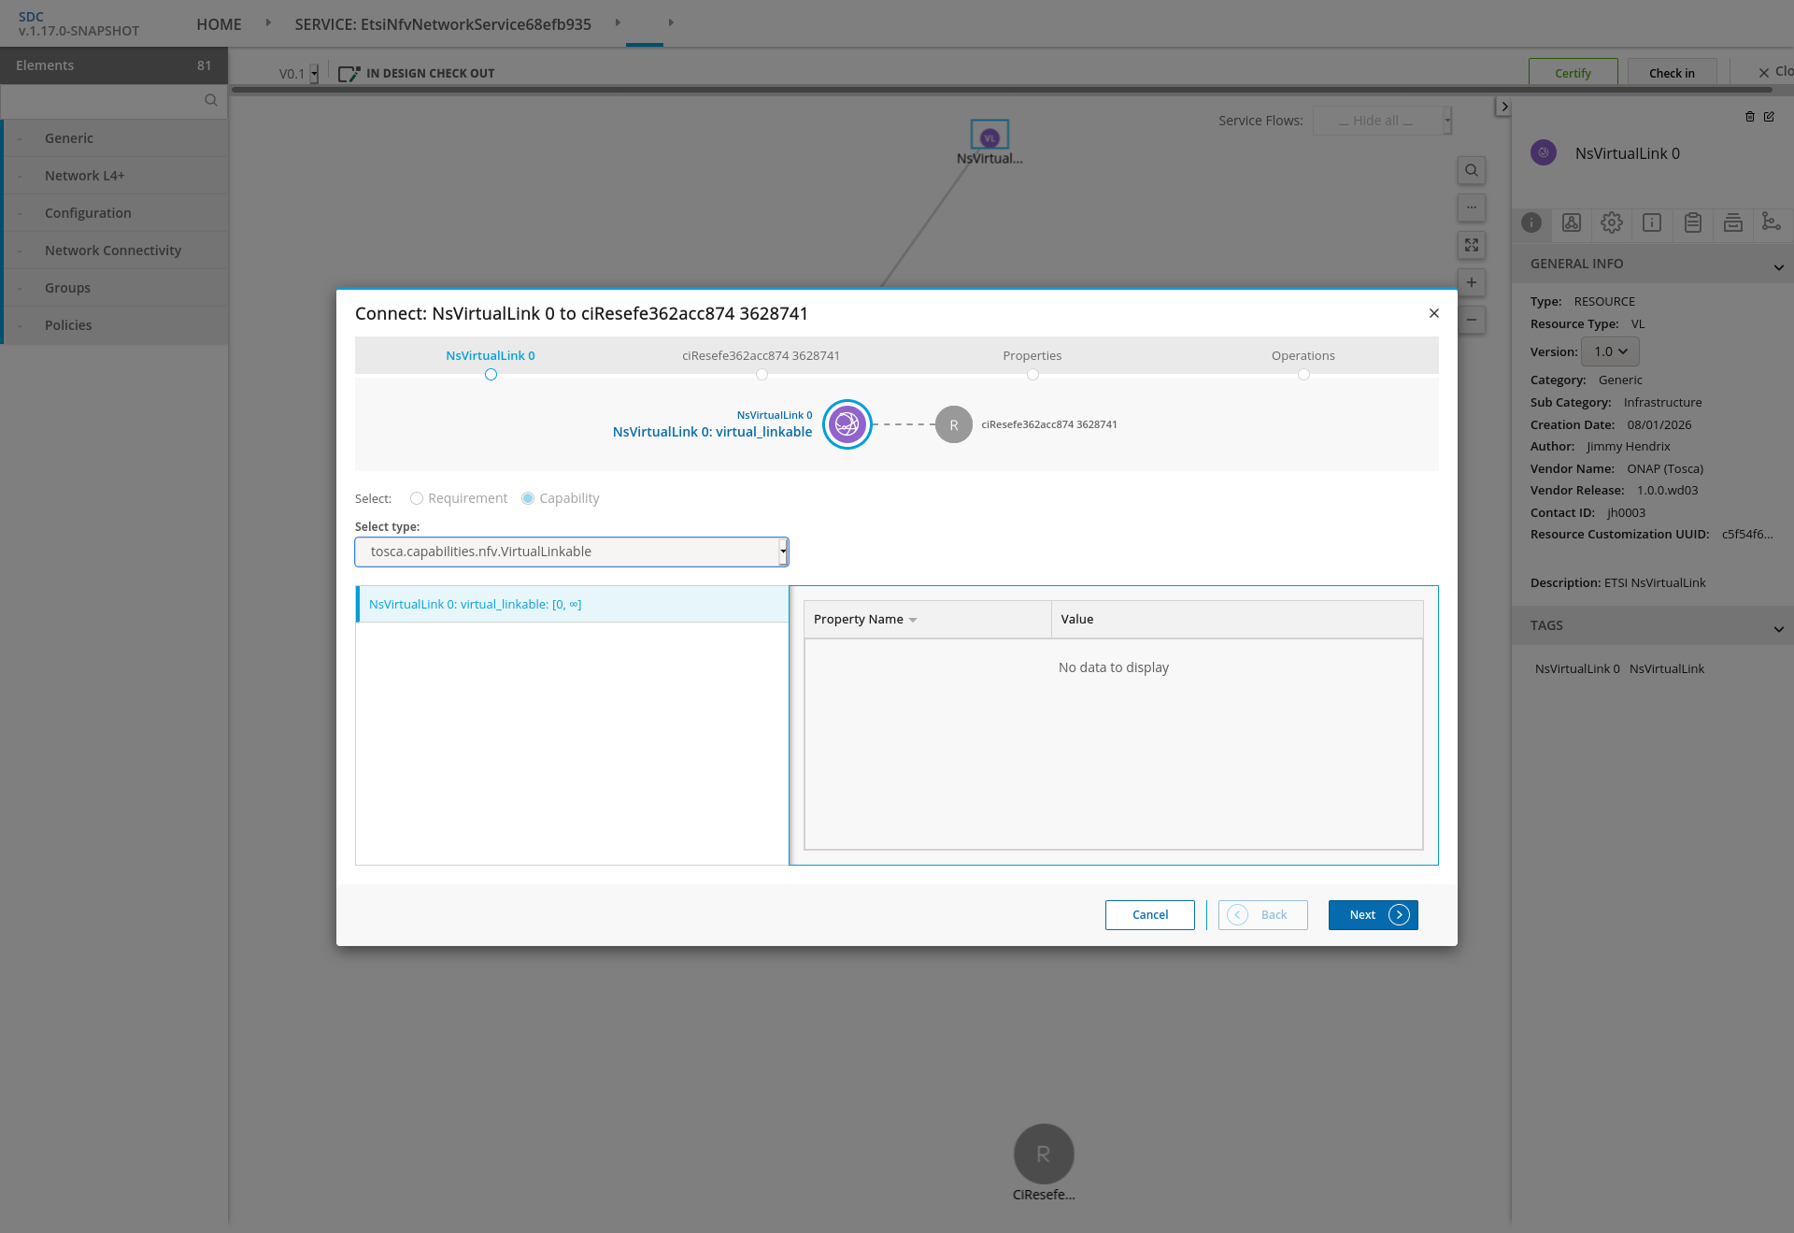Viewport: 1794px width, 1233px height.
Task: Go to the NsVirtualLink 0 wizard step
Action: 491,356
